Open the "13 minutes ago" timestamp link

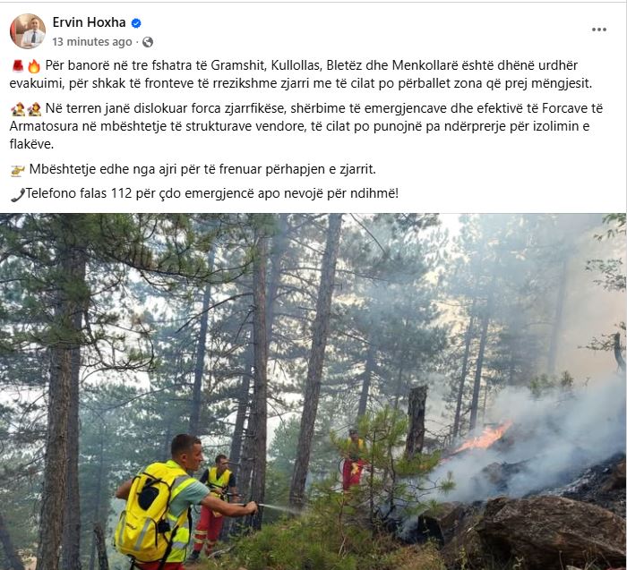pos(92,41)
